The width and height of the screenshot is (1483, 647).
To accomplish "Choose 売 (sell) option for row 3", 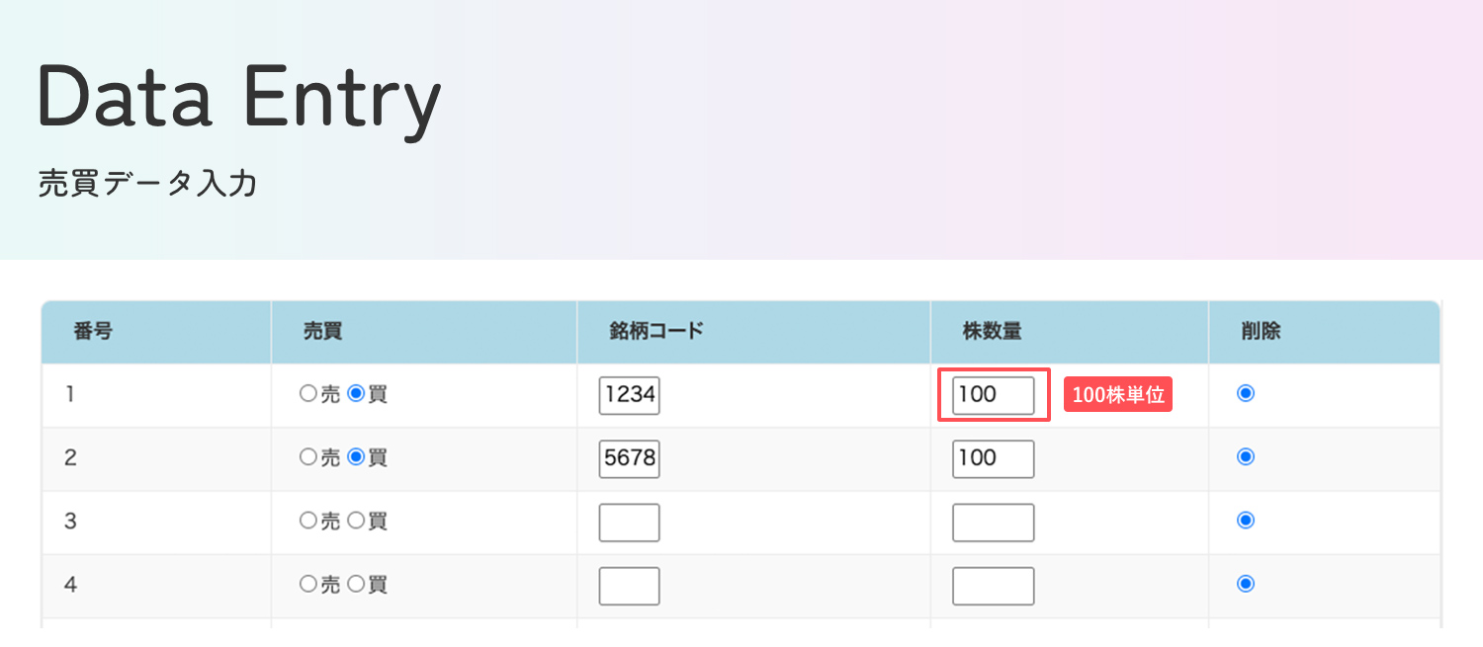I will (307, 521).
